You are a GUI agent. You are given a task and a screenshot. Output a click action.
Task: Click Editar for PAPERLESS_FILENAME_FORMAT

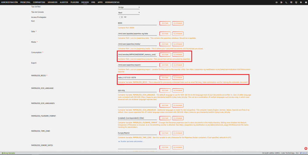click(165, 118)
